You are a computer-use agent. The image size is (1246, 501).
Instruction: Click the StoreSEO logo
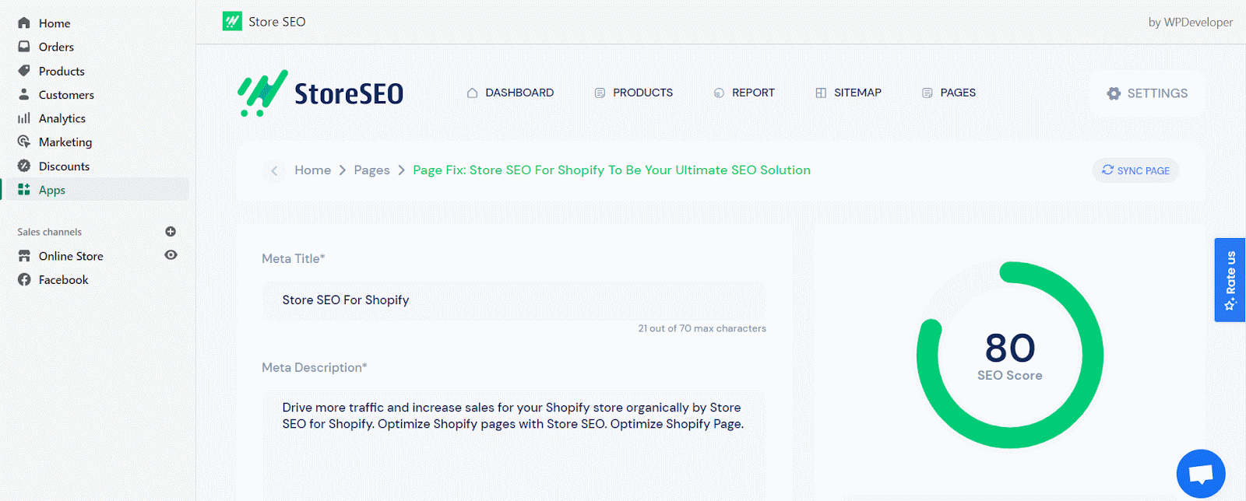[320, 93]
